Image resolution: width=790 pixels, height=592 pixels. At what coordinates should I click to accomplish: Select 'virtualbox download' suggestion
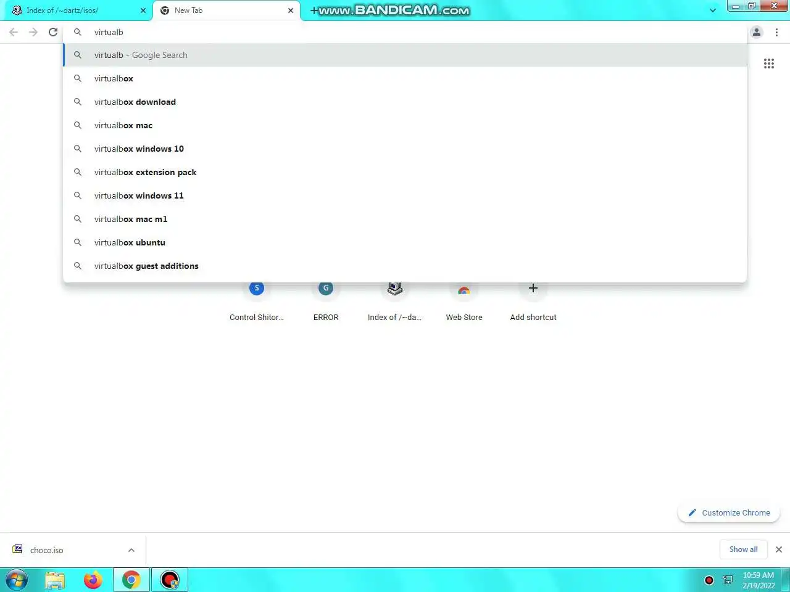tap(405, 102)
